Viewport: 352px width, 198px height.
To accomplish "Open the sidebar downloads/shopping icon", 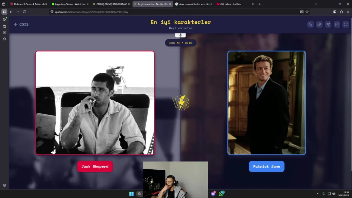I will [4, 26].
